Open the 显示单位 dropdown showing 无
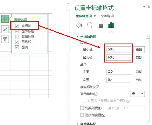The width and height of the screenshot is (152, 125). [137, 94]
